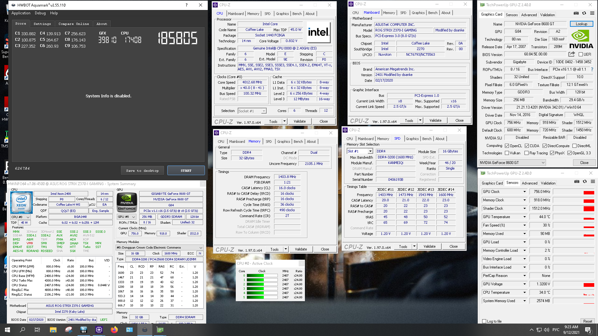
Task: Click the Reset button in GPU-Z Sensors
Action: 587,321
